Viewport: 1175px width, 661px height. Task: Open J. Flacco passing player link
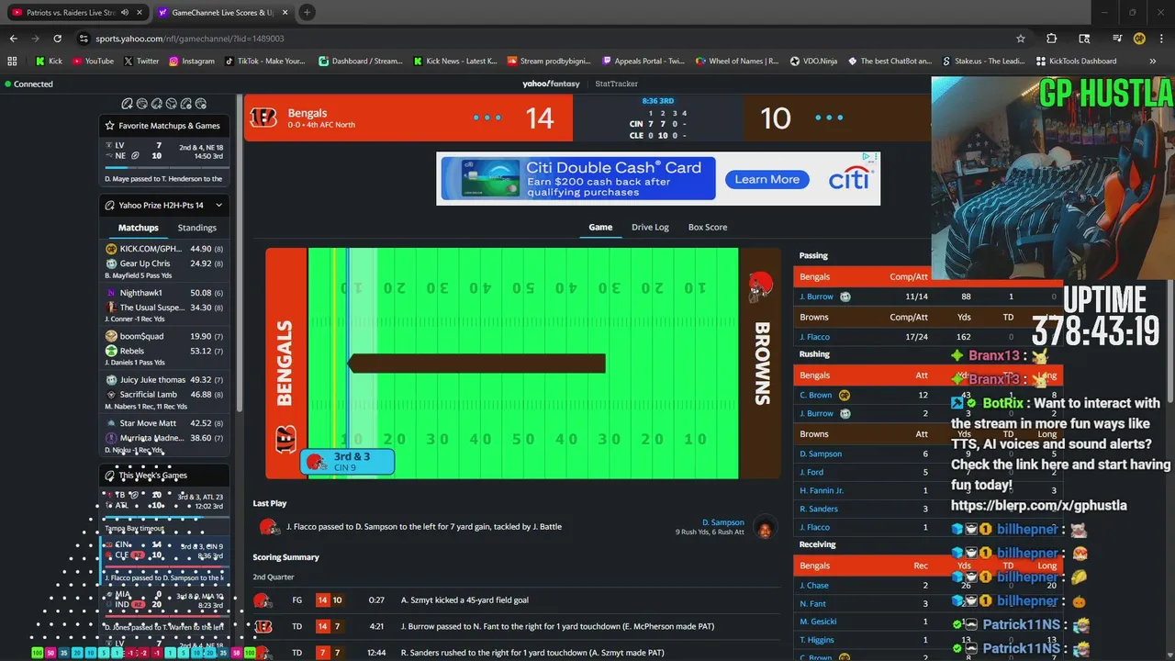click(814, 337)
